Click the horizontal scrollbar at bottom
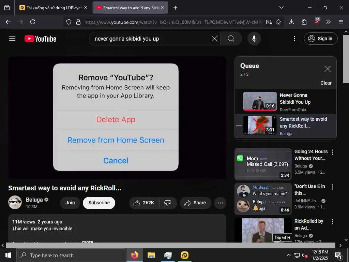 click(x=170, y=245)
